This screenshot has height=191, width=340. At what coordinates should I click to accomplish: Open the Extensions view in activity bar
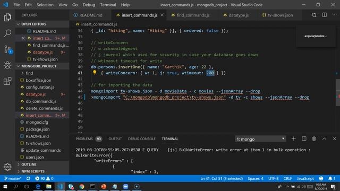tap(7, 81)
